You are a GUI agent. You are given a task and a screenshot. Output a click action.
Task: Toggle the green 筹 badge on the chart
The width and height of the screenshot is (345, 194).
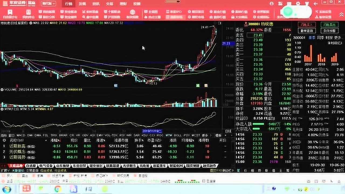[x=198, y=85]
